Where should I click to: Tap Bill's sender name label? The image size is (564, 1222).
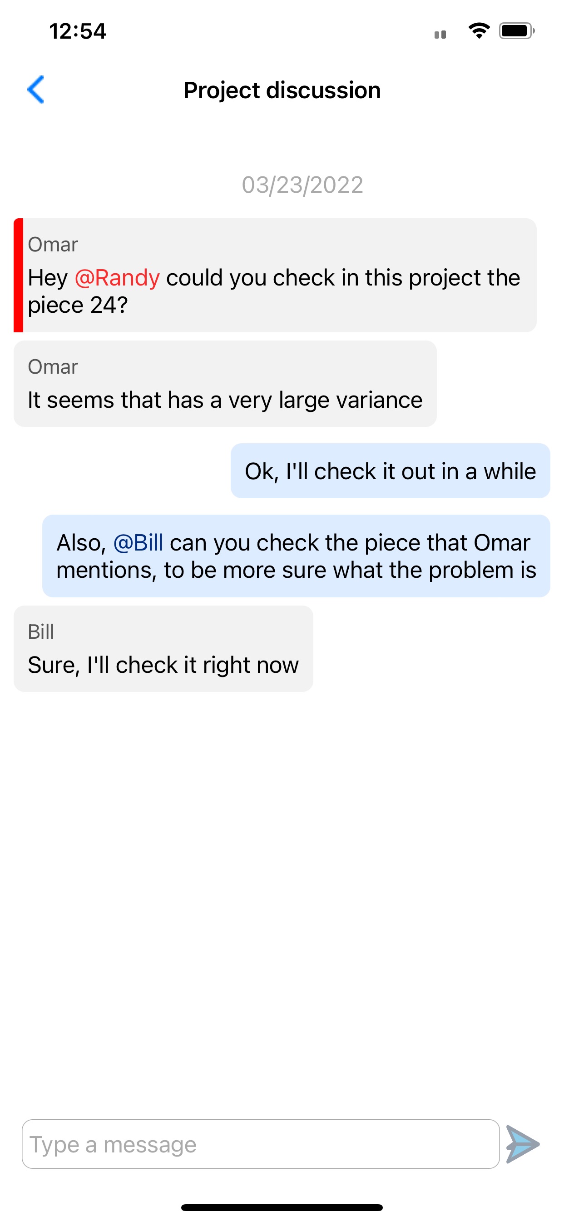pyautogui.click(x=41, y=631)
